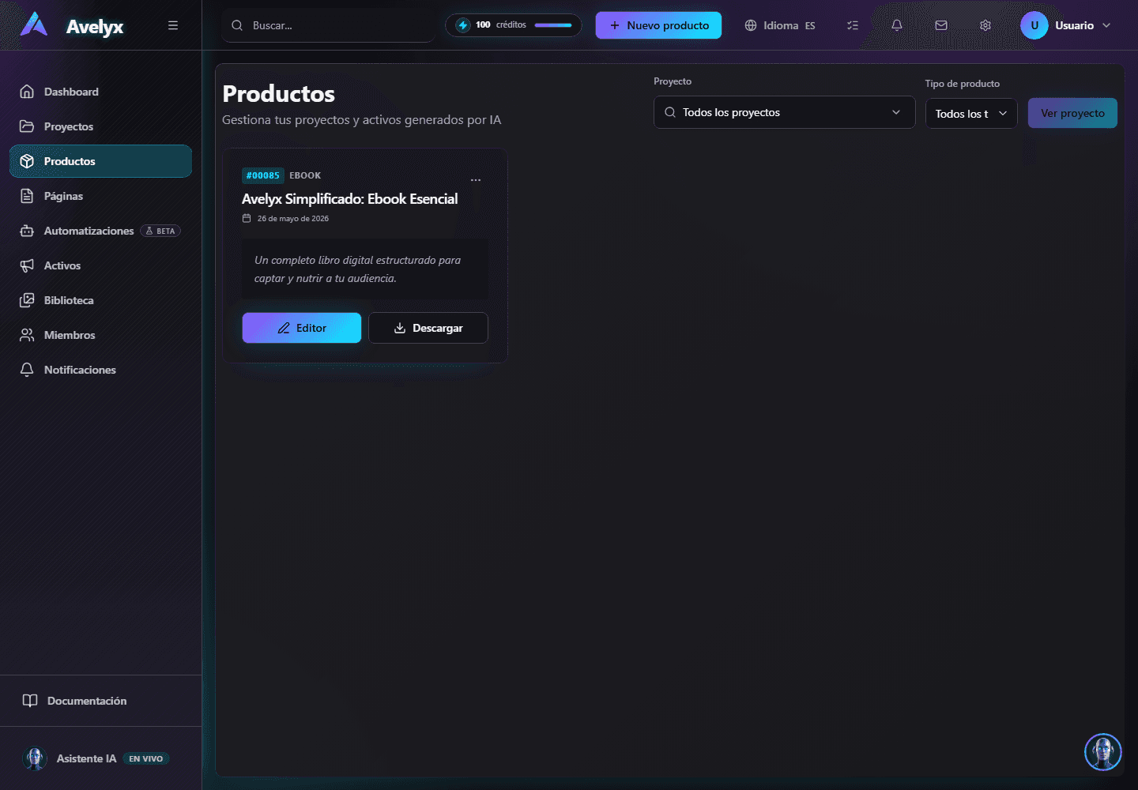Click the ebook description text
This screenshot has height=790, width=1138.
coord(357,269)
